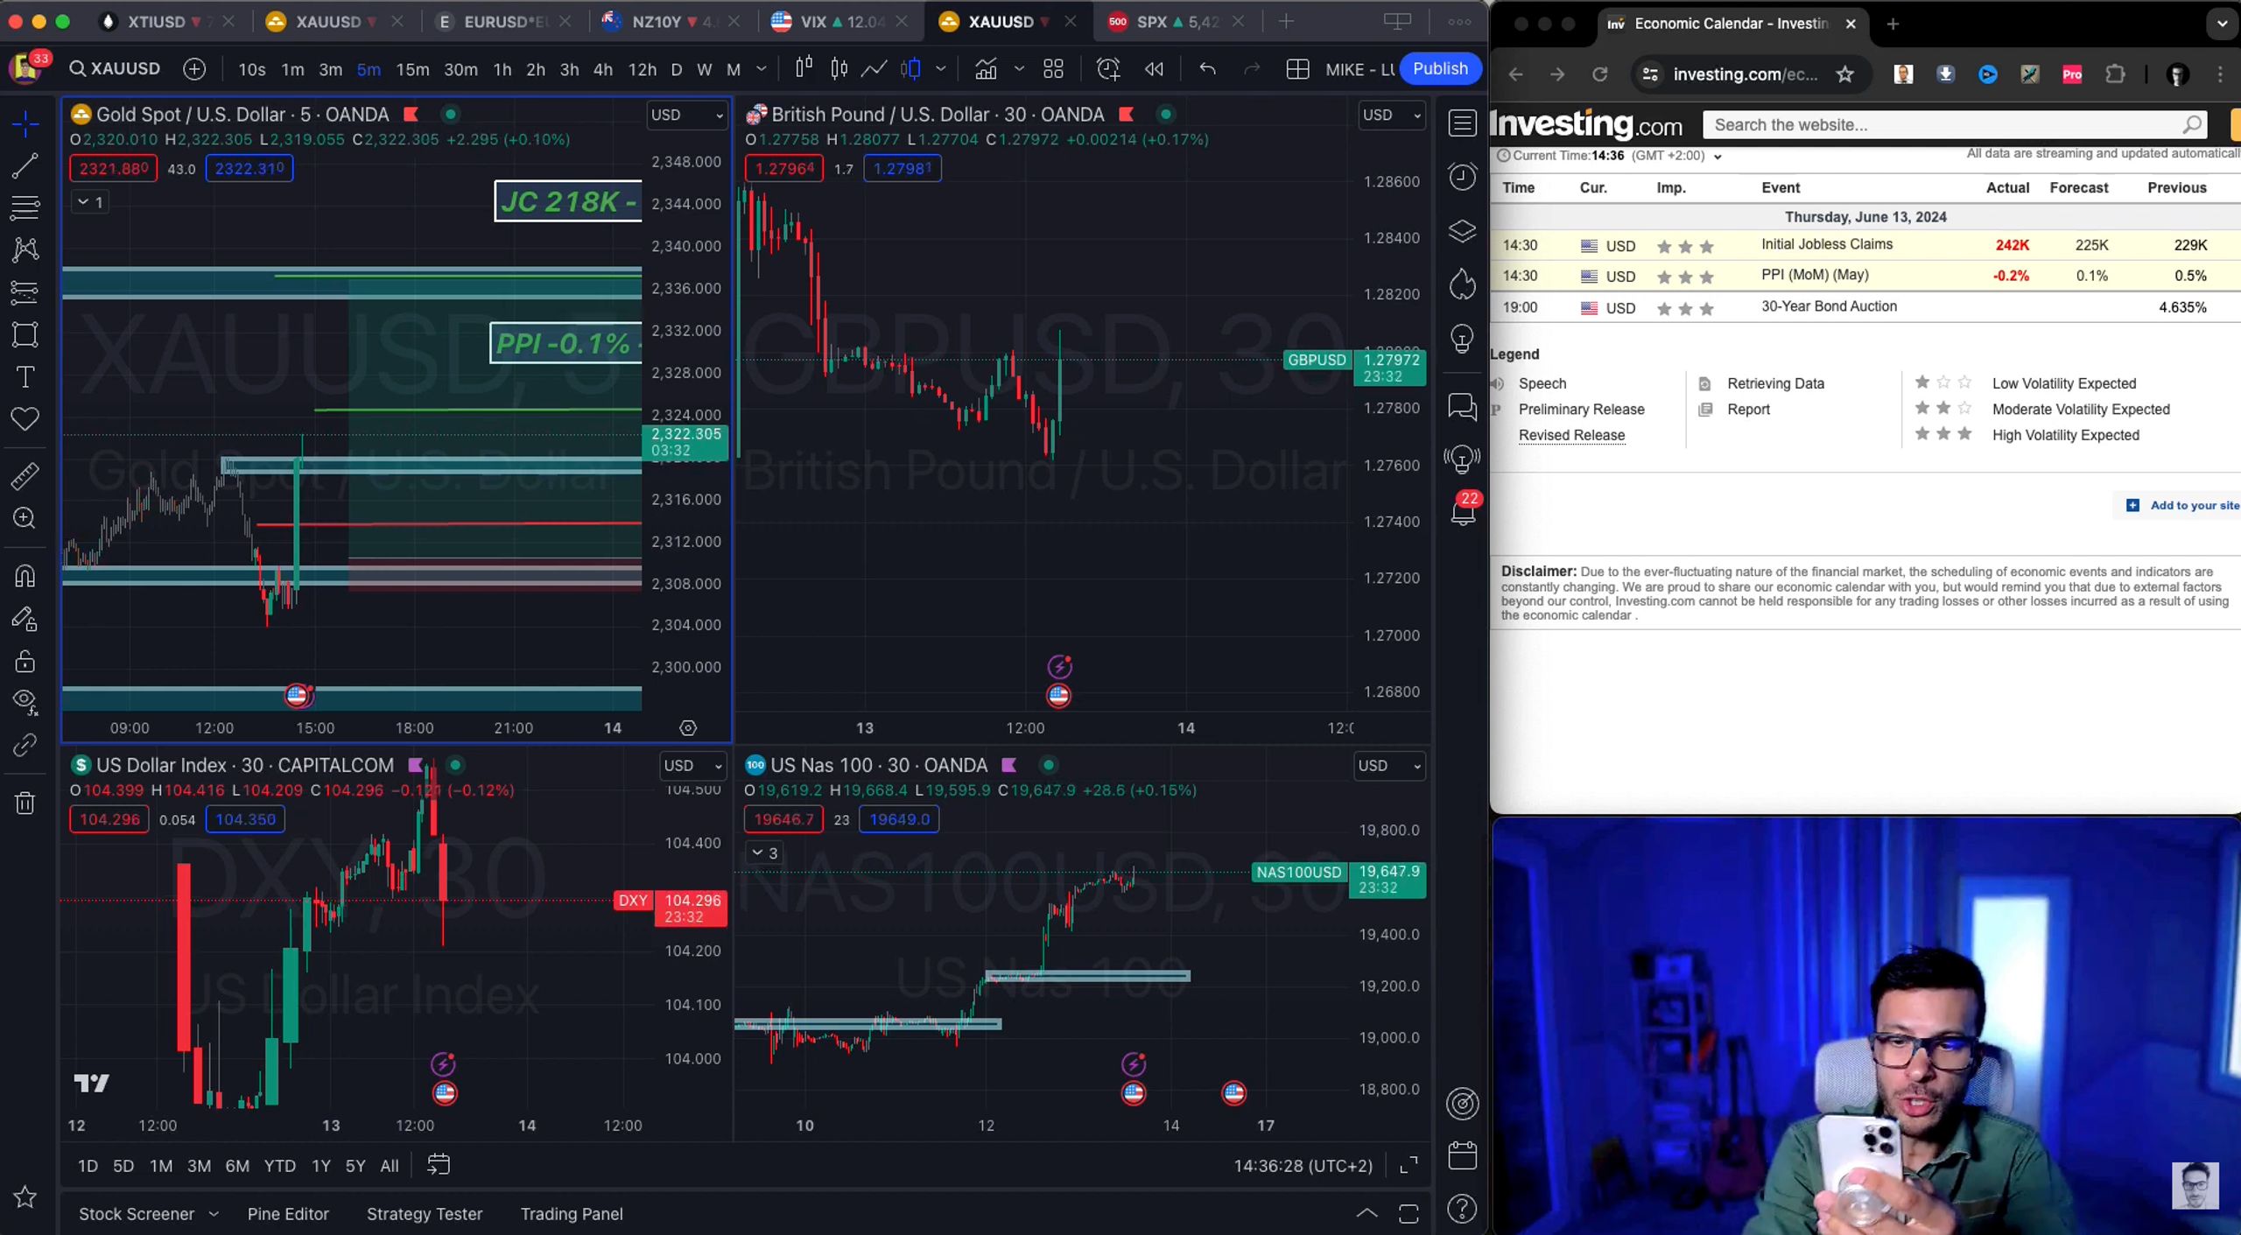Add a symbol to compare
2241x1235 pixels.
coord(194,69)
